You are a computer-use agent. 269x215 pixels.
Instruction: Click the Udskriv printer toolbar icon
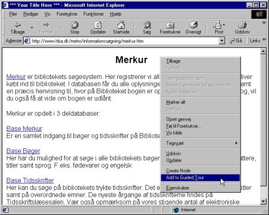coord(243,27)
